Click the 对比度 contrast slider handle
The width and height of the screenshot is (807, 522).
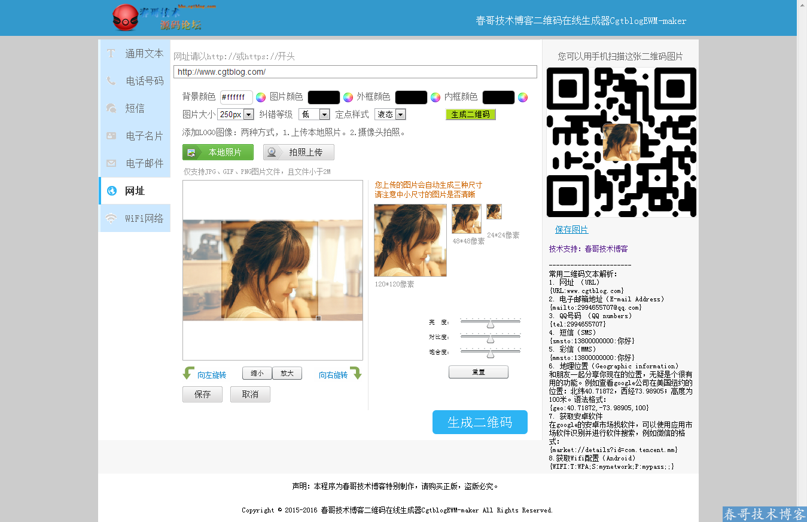491,338
